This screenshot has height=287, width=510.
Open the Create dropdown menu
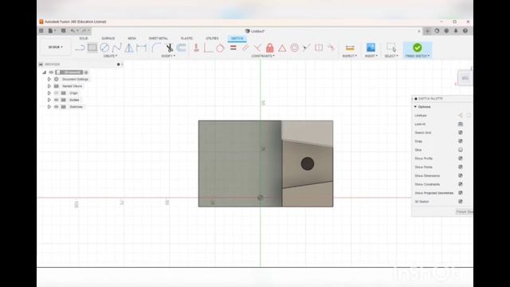point(110,56)
